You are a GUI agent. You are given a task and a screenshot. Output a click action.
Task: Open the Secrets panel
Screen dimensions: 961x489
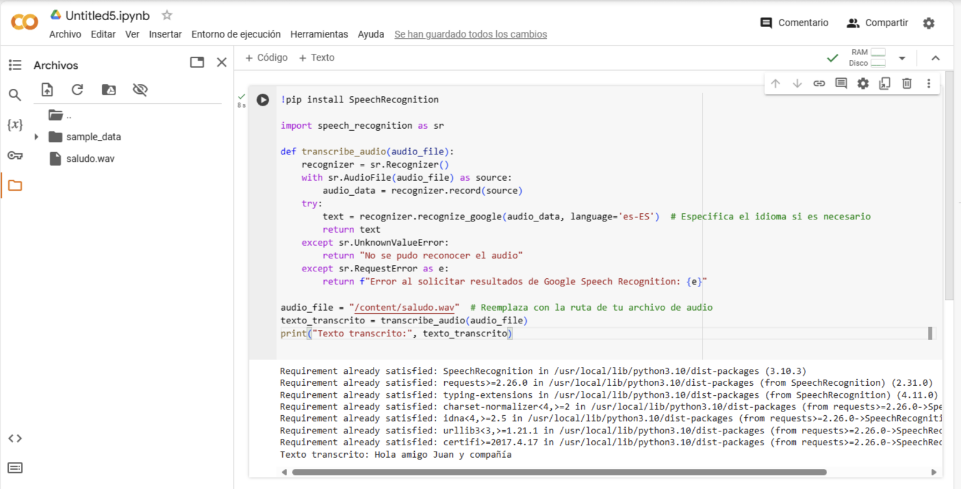(13, 155)
